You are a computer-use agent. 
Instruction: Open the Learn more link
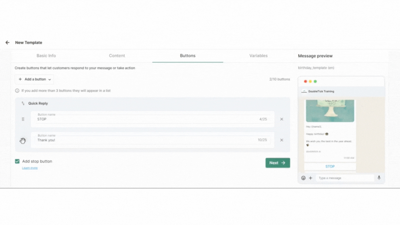pos(30,168)
